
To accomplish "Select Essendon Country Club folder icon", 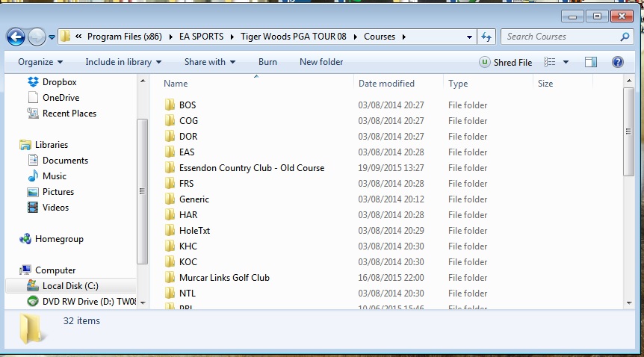I will [x=170, y=167].
